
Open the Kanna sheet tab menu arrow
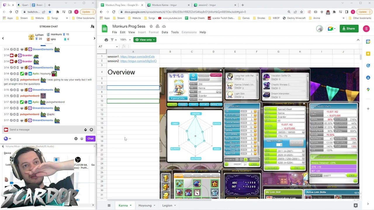tap(131, 205)
